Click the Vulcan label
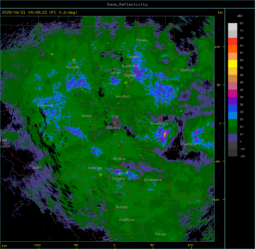Image resolution: width=255 pixels, height=249 pixels. [160, 234]
